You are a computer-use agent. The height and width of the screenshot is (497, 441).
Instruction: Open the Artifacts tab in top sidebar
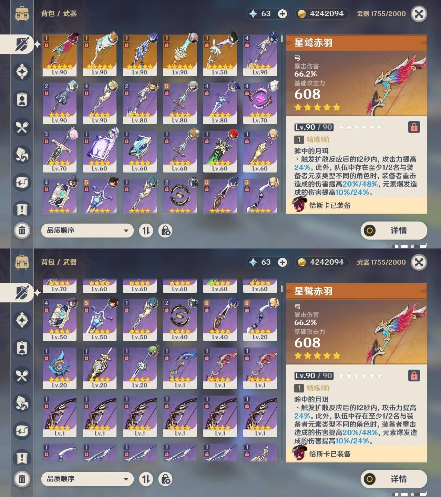(x=22, y=72)
